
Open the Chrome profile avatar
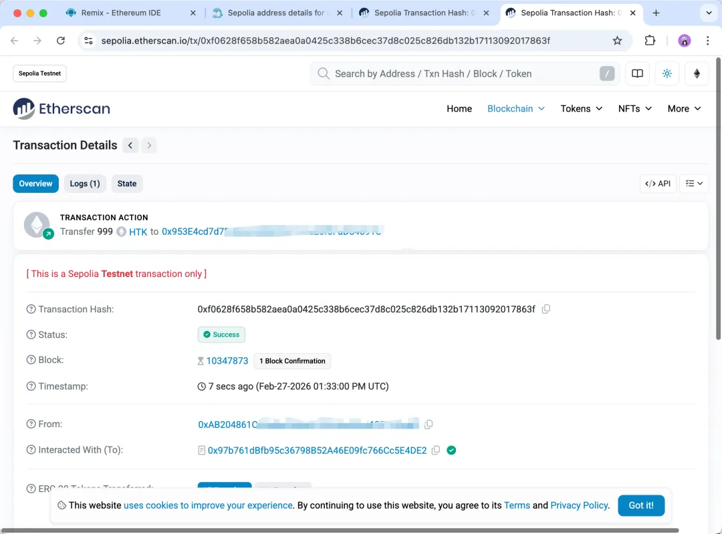tap(685, 41)
